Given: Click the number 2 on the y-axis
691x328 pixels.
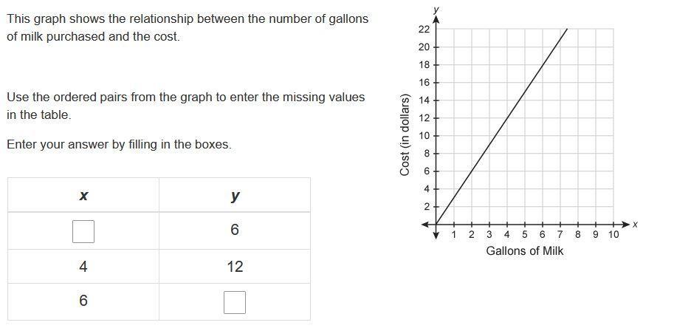Looking at the screenshot, I should 426,207.
